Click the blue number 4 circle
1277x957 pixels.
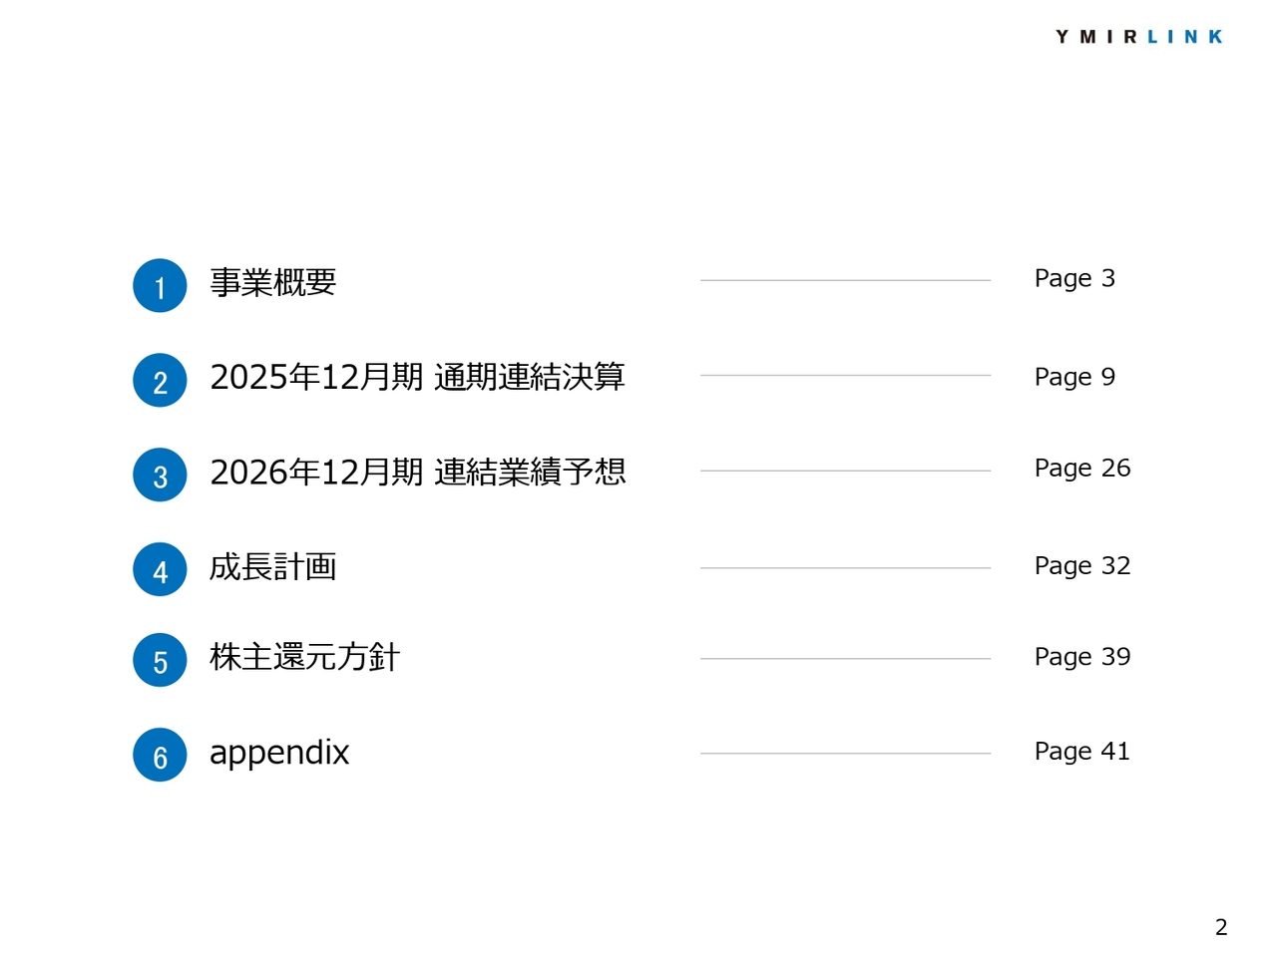[160, 570]
